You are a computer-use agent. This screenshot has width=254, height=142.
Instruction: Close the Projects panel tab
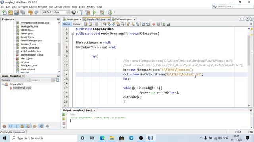coord(13,19)
